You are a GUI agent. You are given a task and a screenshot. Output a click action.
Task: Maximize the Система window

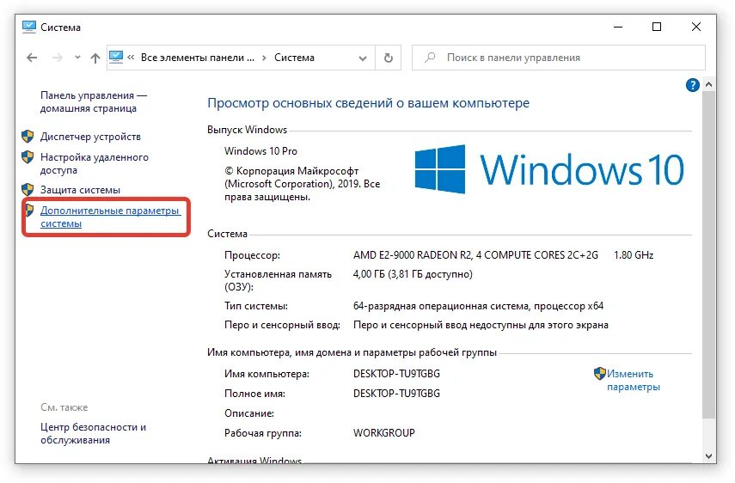[x=657, y=28]
